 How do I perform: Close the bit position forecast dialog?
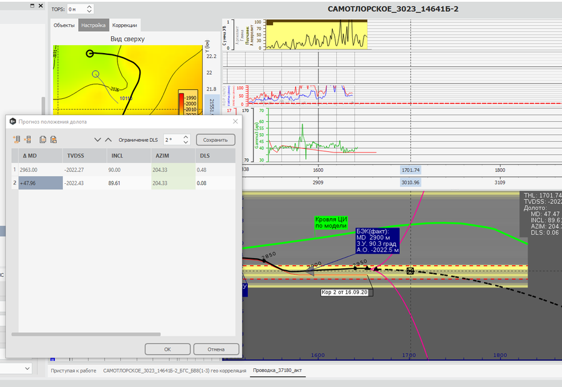coord(235,121)
